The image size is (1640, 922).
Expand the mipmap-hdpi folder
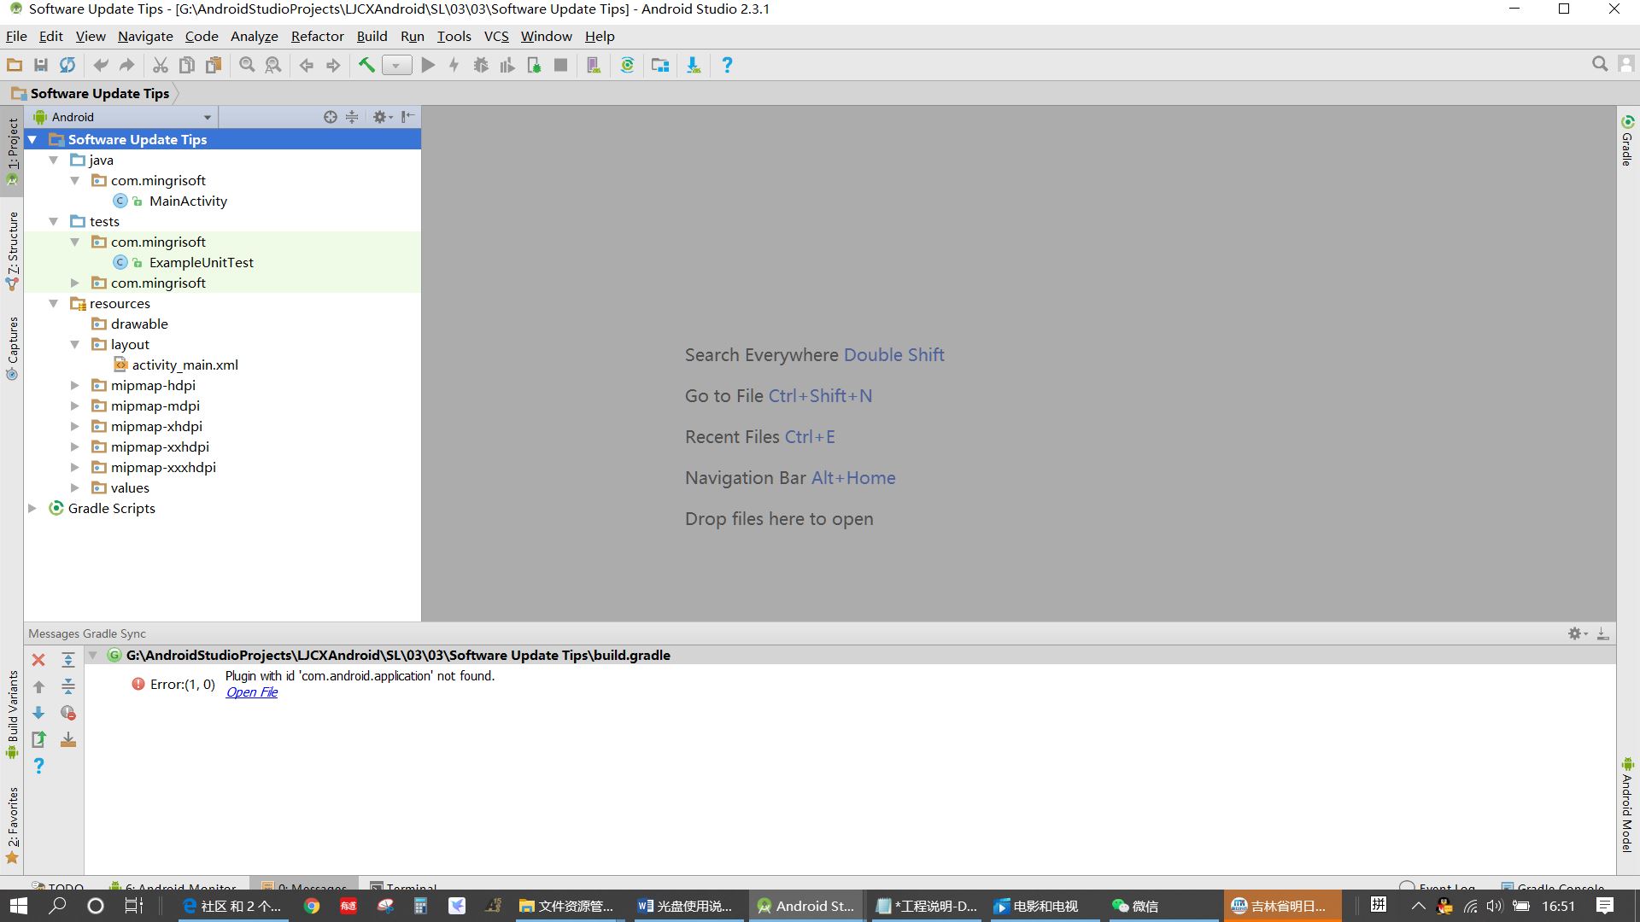click(x=75, y=385)
